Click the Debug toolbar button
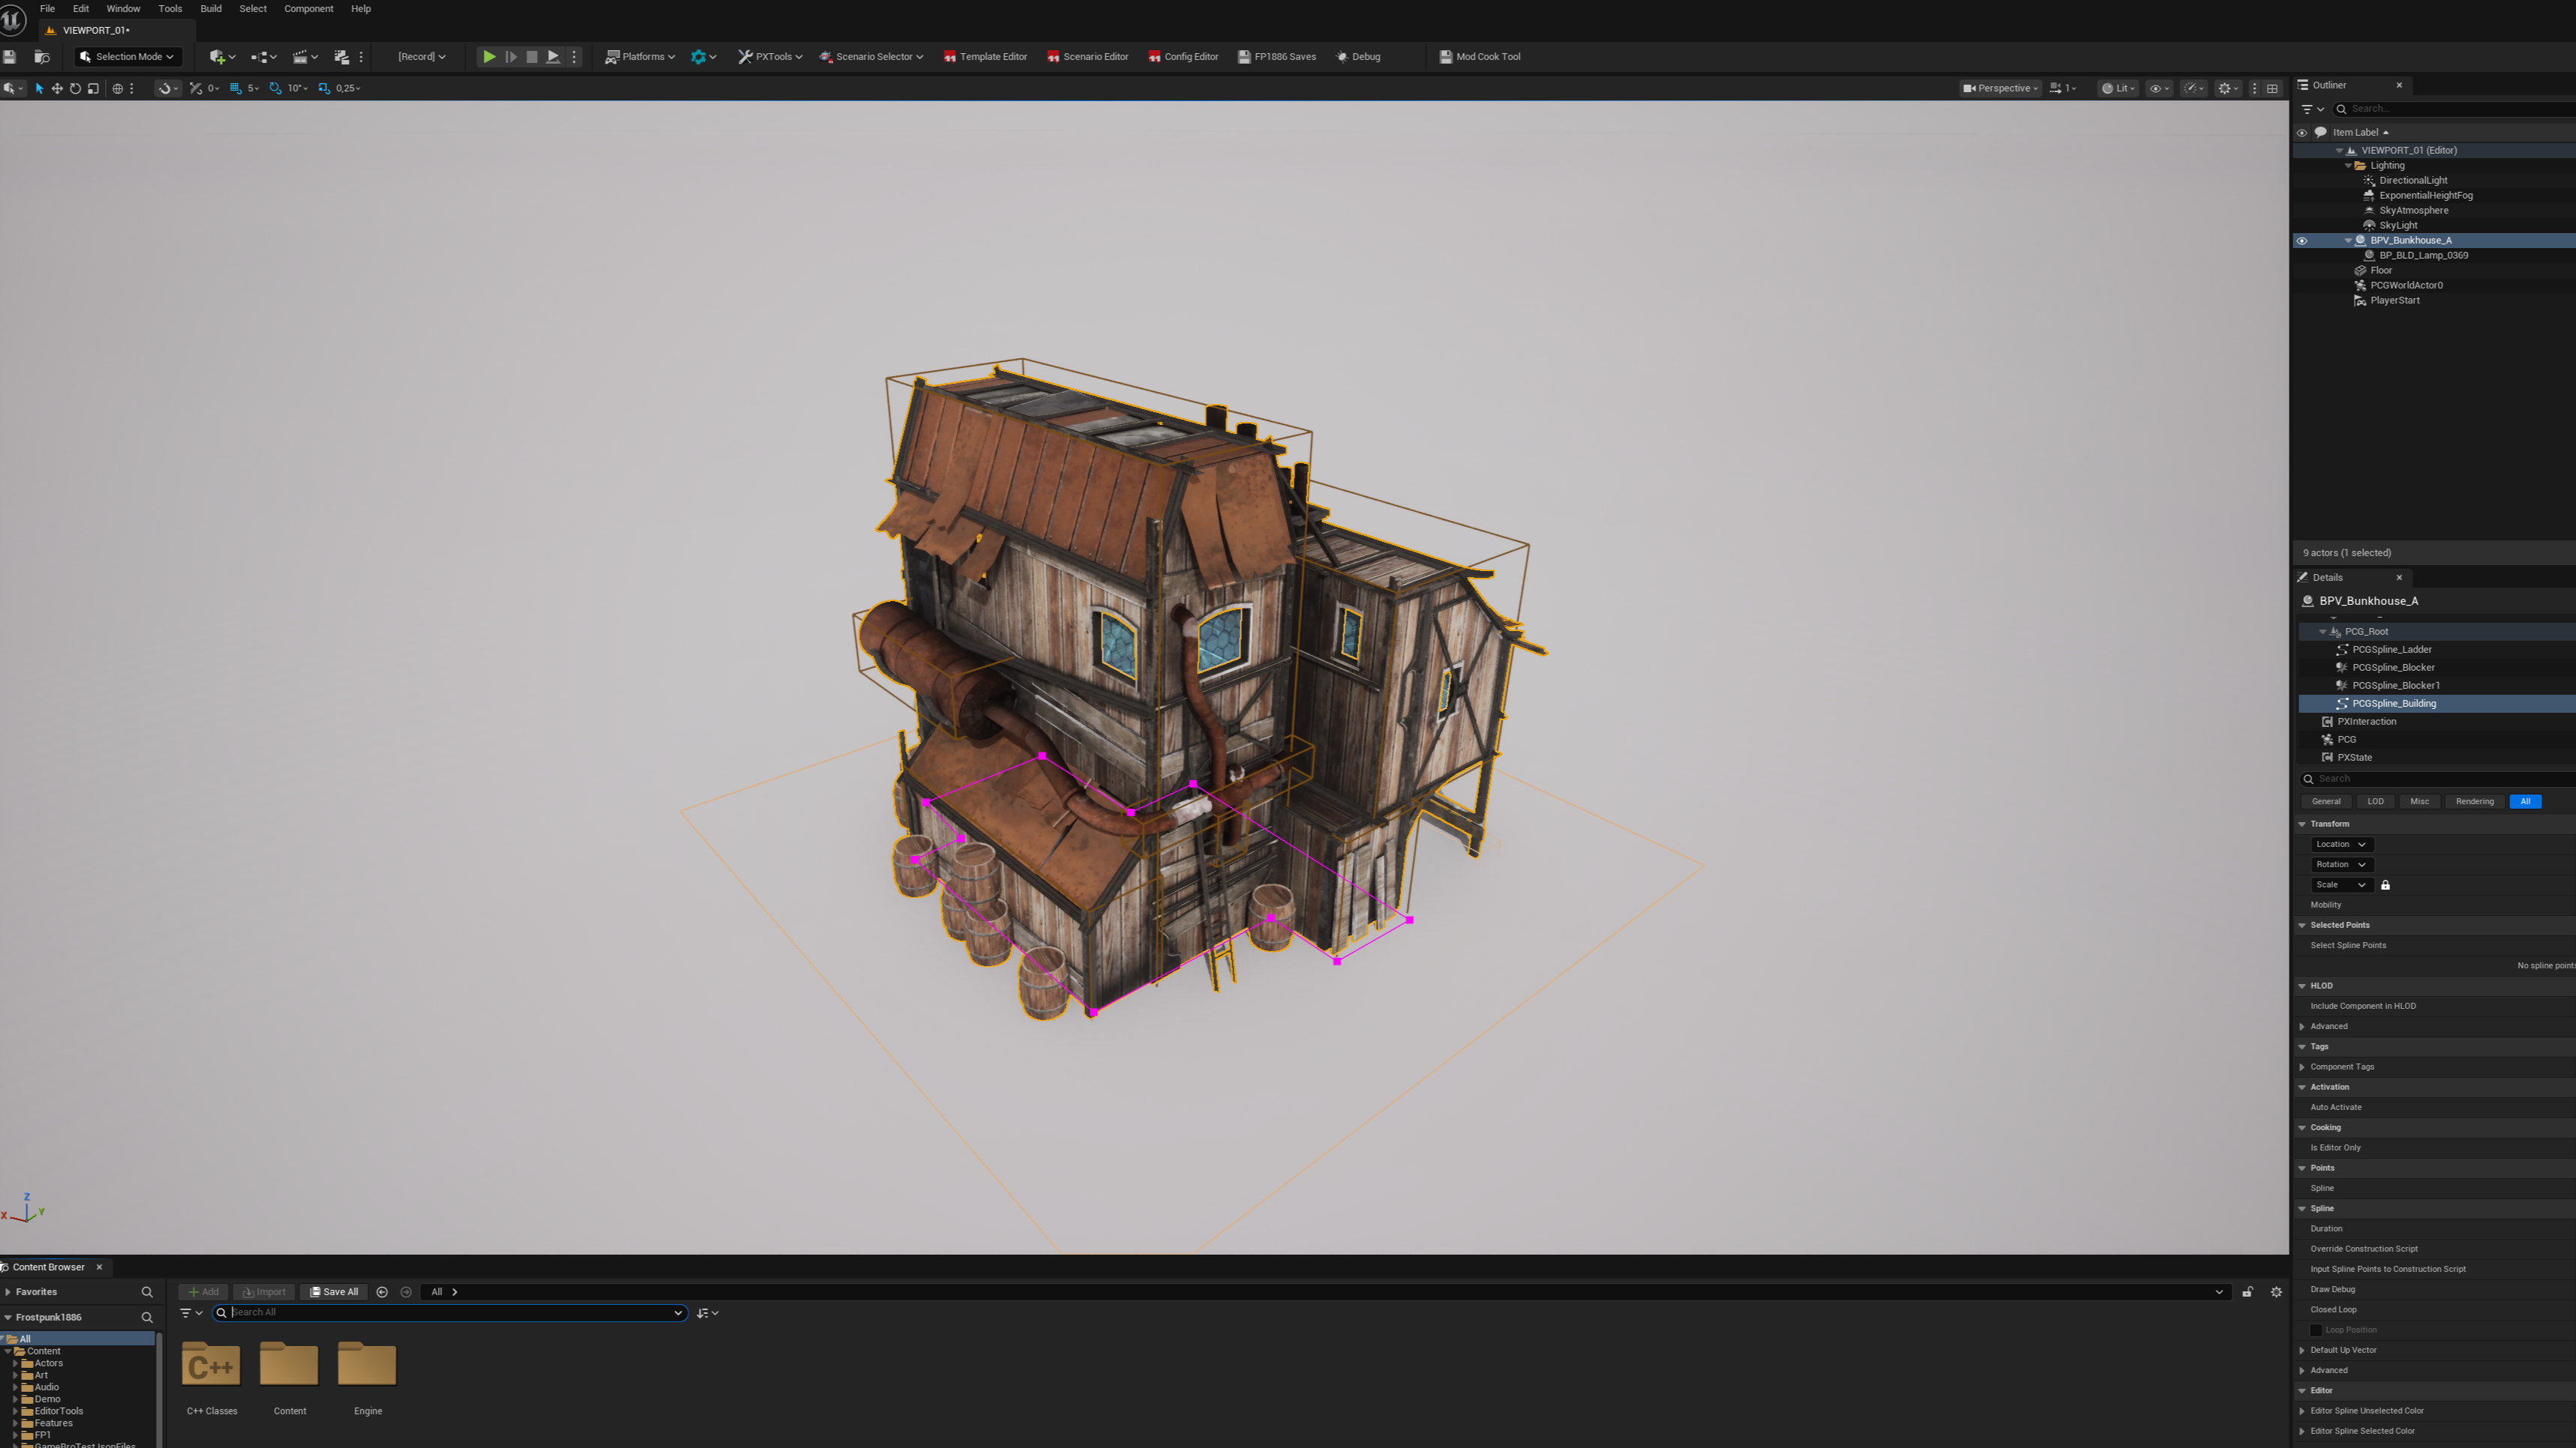Image resolution: width=2576 pixels, height=1448 pixels. pos(1358,57)
